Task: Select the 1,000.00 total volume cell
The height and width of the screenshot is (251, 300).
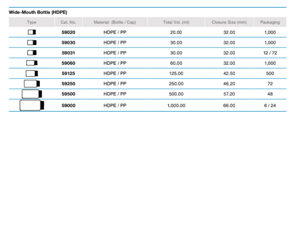Action: point(176,105)
